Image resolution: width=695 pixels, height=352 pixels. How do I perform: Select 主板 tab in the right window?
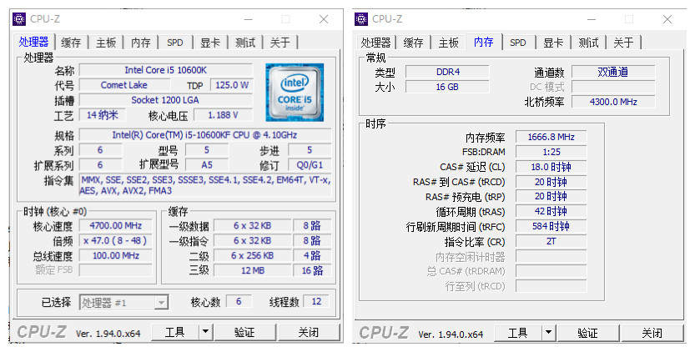pyautogui.click(x=448, y=43)
